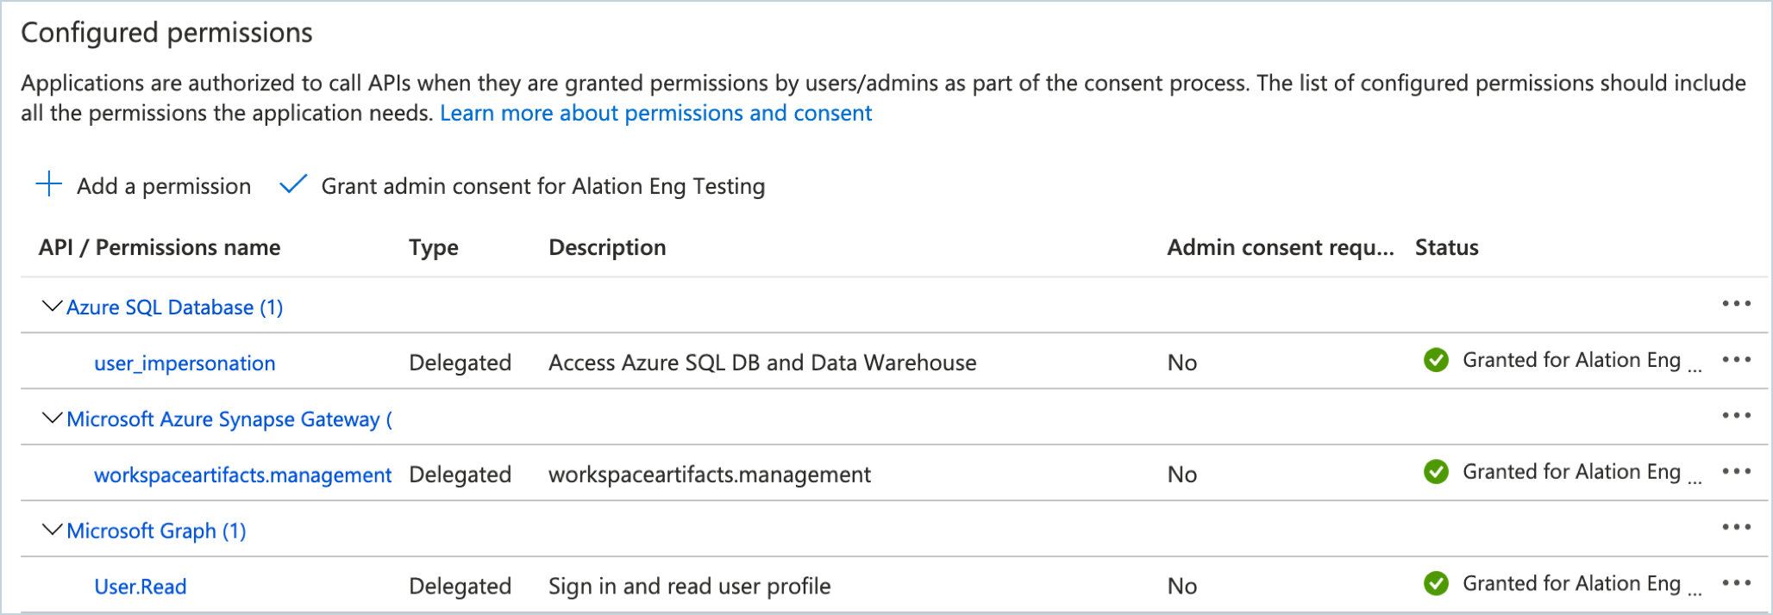The height and width of the screenshot is (615, 1773).
Task: Open the Microsoft Azure Synapse Gateway link
Action: (229, 419)
